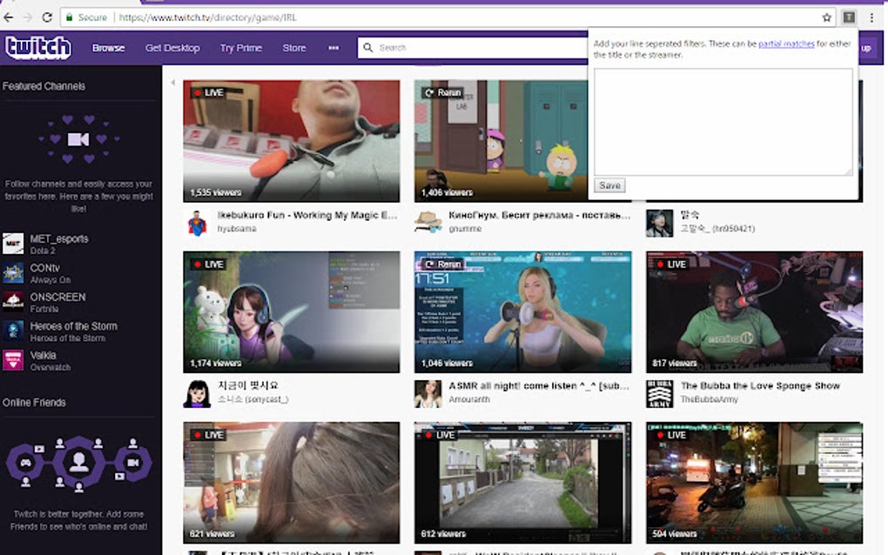The height and width of the screenshot is (555, 888).
Task: Open the filter extension icon in Chrome toolbar
Action: (x=847, y=17)
